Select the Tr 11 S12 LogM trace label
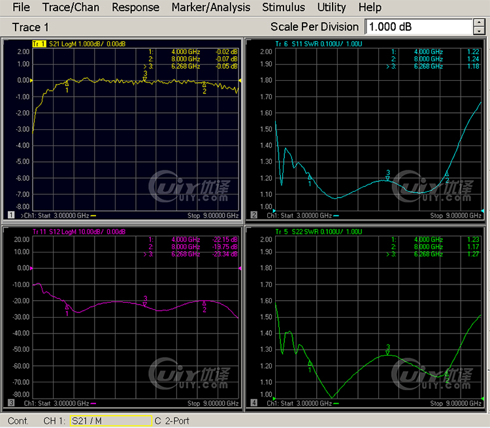The height and width of the screenshot is (428, 490). [79, 232]
